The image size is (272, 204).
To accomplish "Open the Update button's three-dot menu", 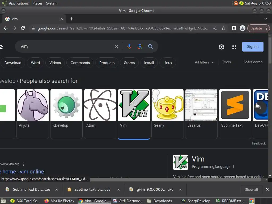I will coord(266,28).
